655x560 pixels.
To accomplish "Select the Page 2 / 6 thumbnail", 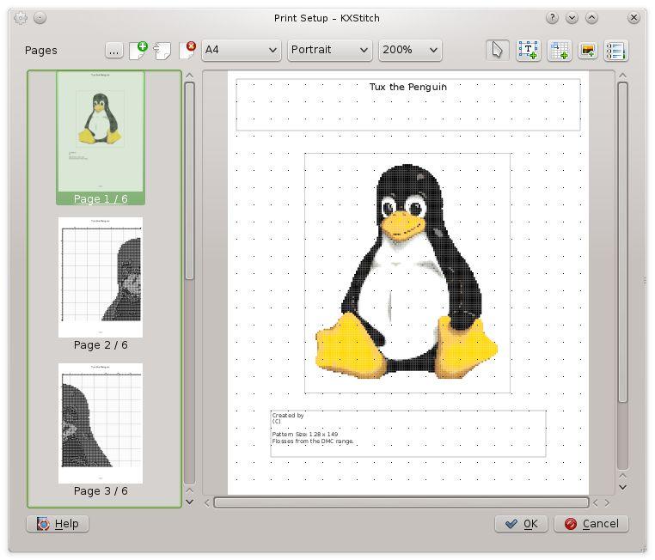I will coord(101,283).
